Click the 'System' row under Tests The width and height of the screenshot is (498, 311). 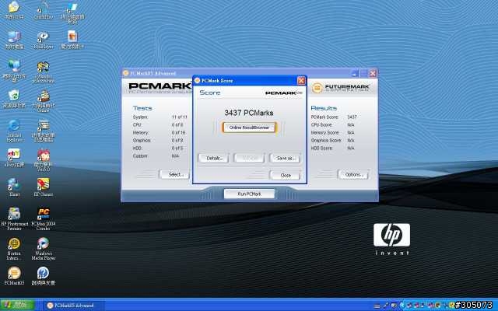[160, 117]
